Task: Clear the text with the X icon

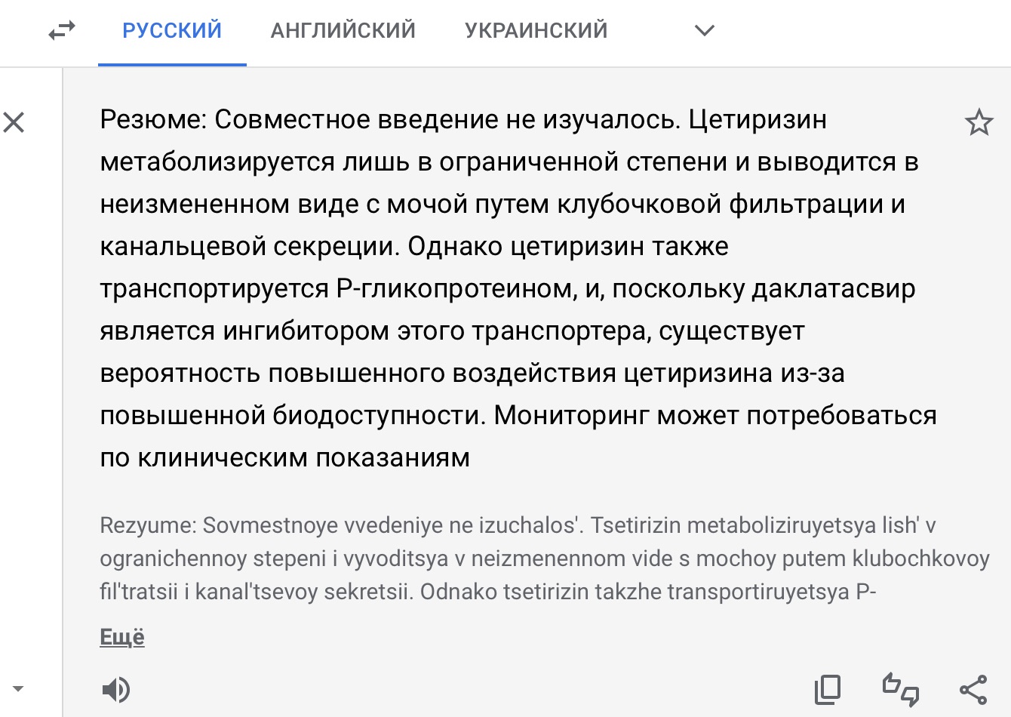Action: 14,122
